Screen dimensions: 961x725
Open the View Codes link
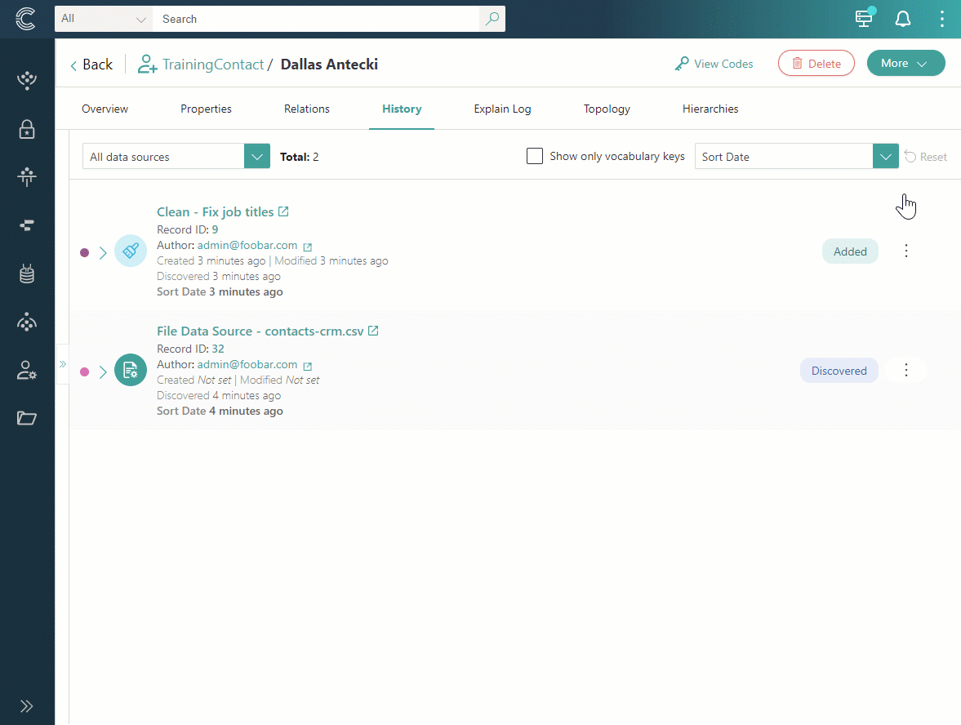click(x=714, y=64)
